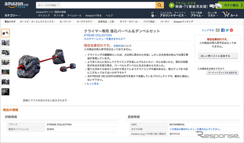
Task: Click the Amazonポイント: 残高を確認 link
Action: click(51, 12)
